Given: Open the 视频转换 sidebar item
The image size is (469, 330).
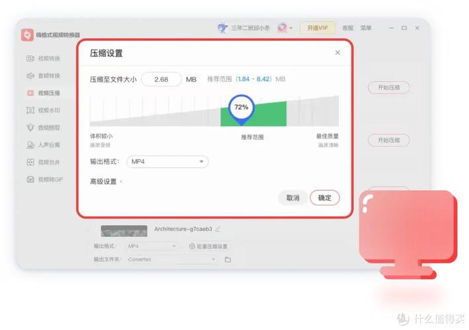Looking at the screenshot, I should (43, 58).
